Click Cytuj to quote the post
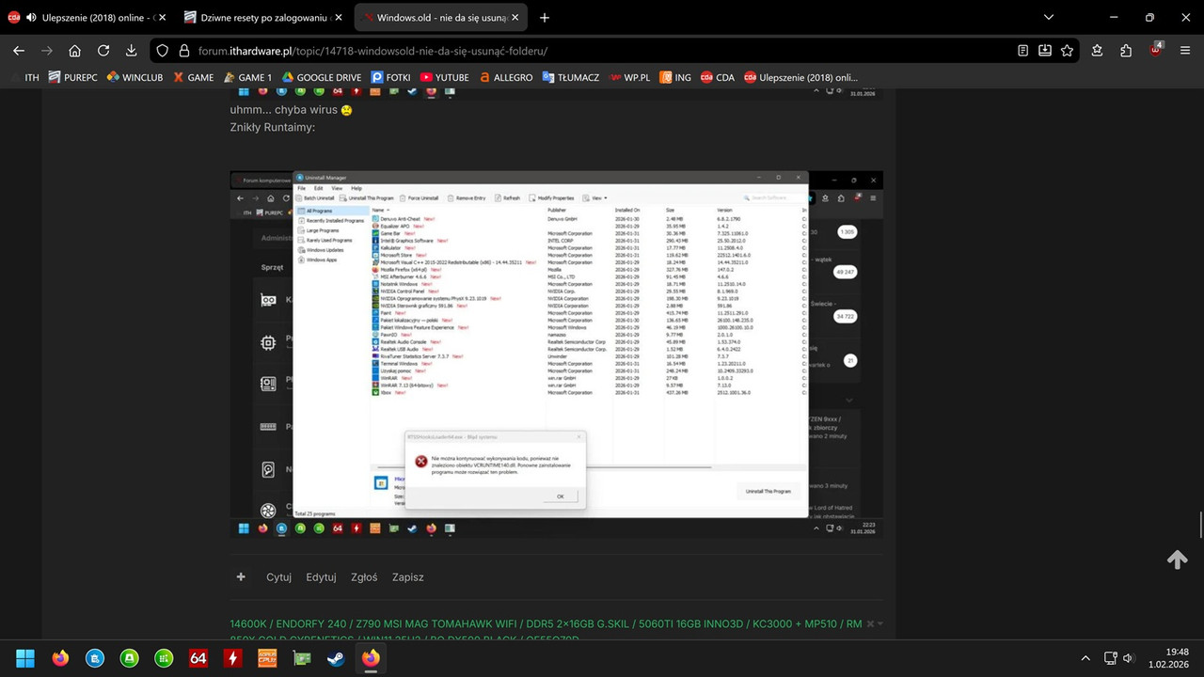The image size is (1204, 677). (278, 577)
